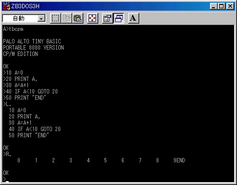Viewport: 237px width, 185px height.
Task: Click the PALO ALTO TINY BASIC banner text
Action: (x=32, y=41)
